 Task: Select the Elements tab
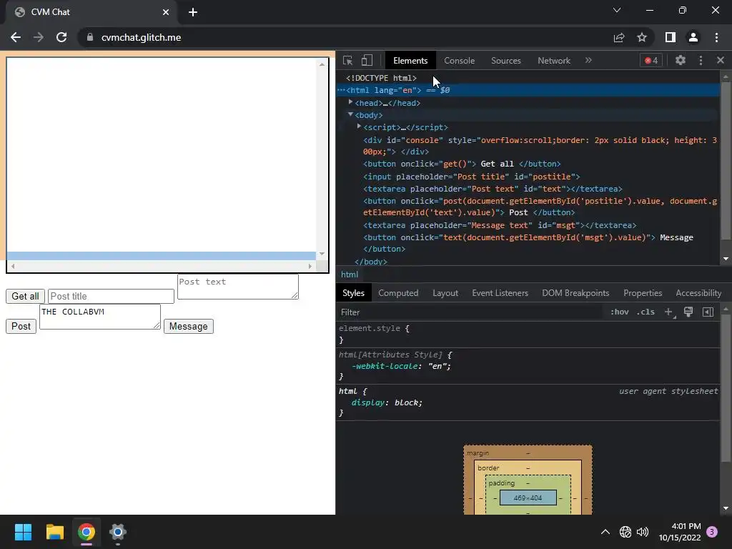coord(410,61)
